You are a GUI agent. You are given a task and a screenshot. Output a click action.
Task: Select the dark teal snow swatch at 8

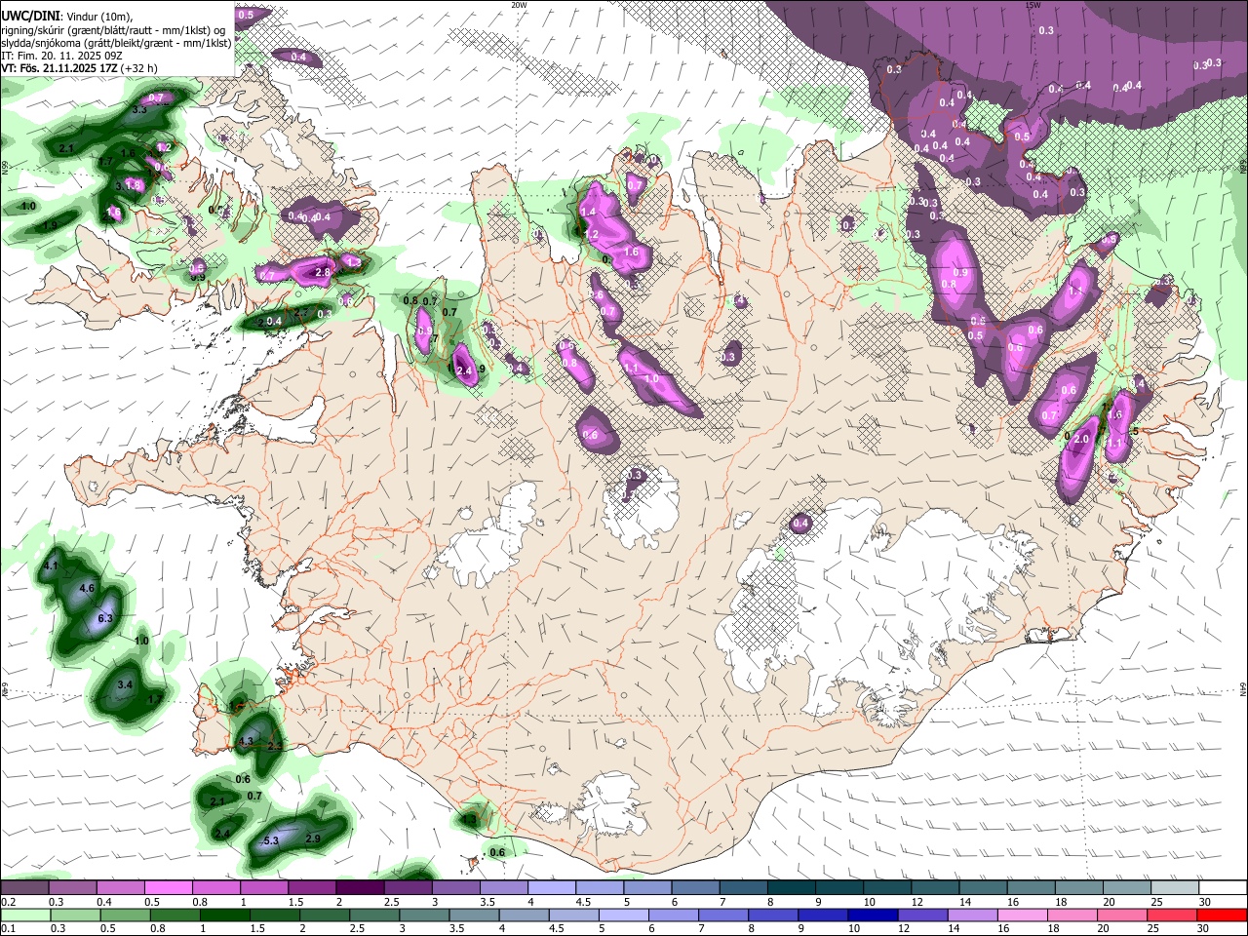click(791, 888)
